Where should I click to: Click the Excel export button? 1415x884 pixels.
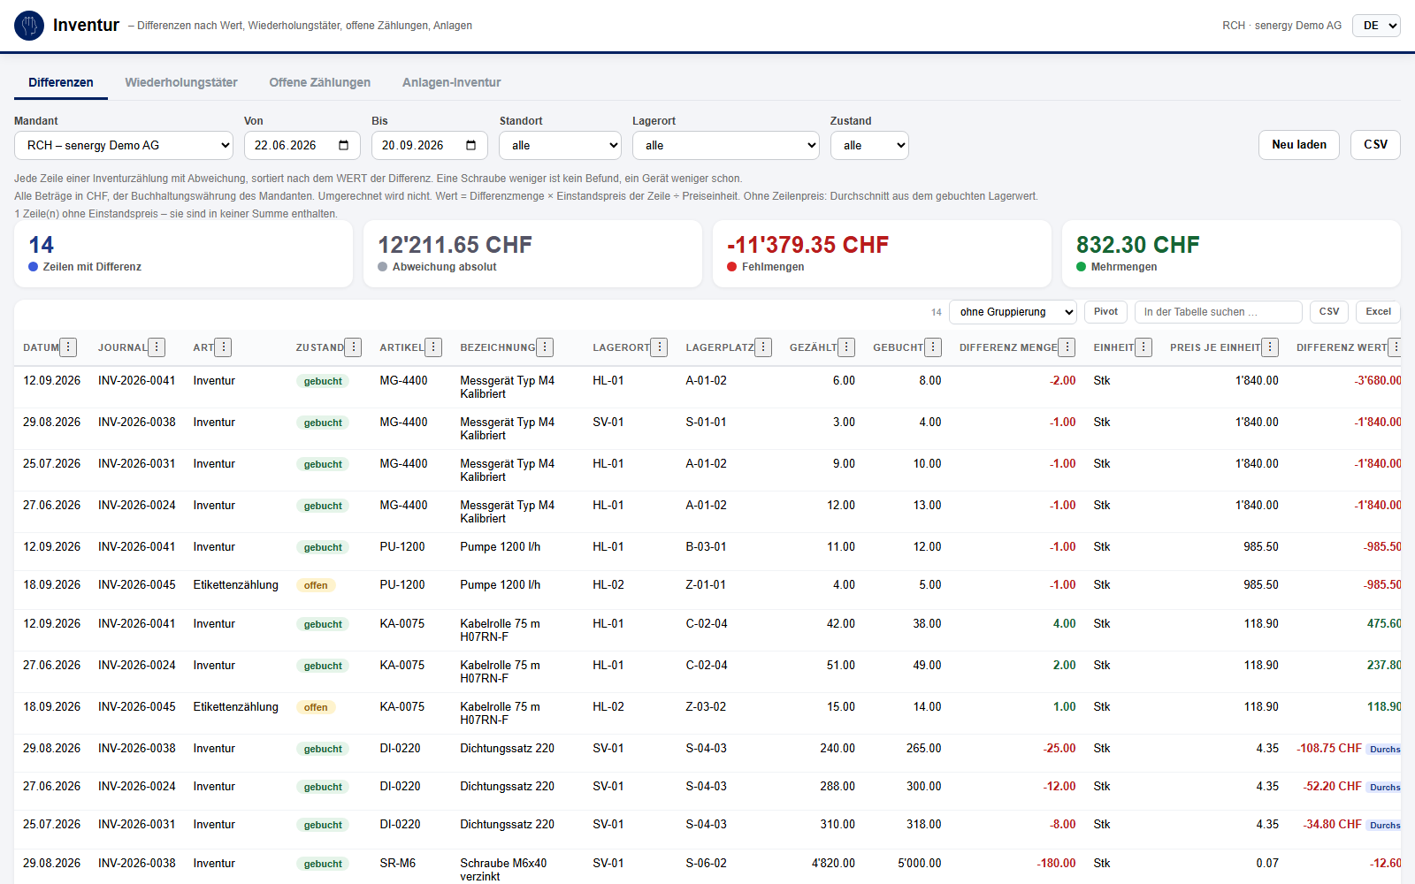pos(1378,312)
